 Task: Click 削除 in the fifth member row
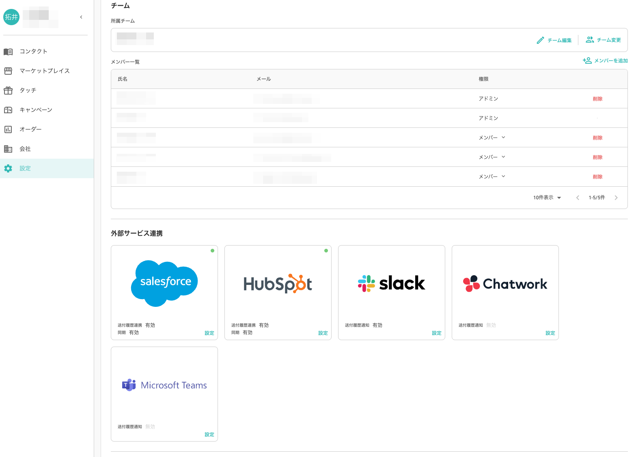click(597, 177)
